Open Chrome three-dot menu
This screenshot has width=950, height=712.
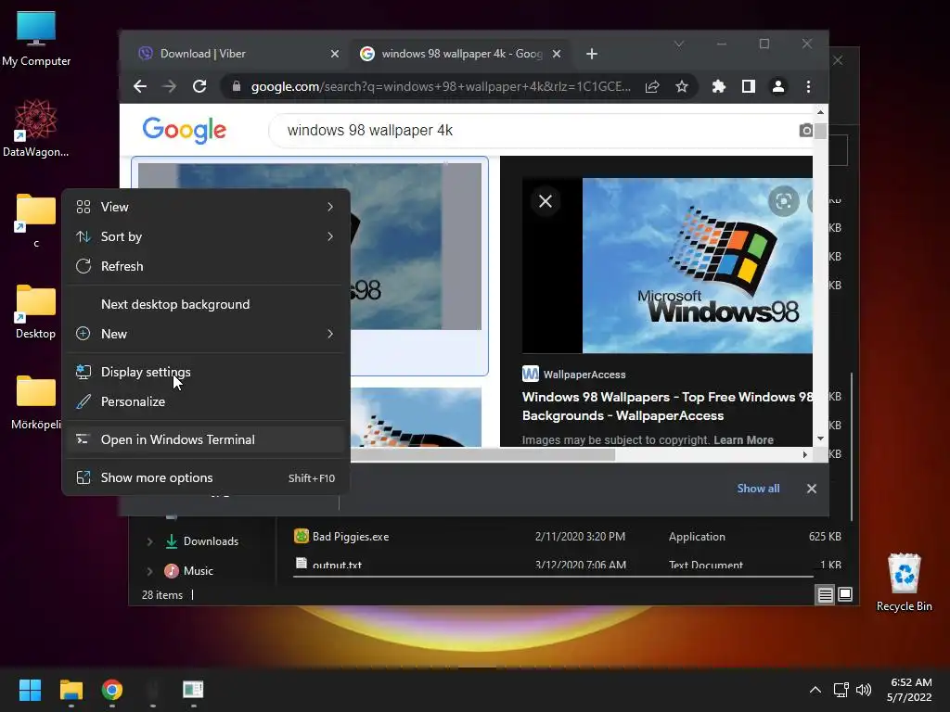[x=808, y=86]
